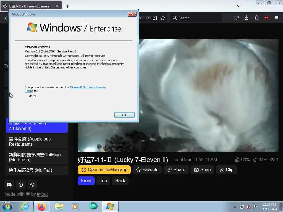The height and width of the screenshot is (212, 283).
Task: Open the Windows Start menu
Action: click(x=7, y=206)
